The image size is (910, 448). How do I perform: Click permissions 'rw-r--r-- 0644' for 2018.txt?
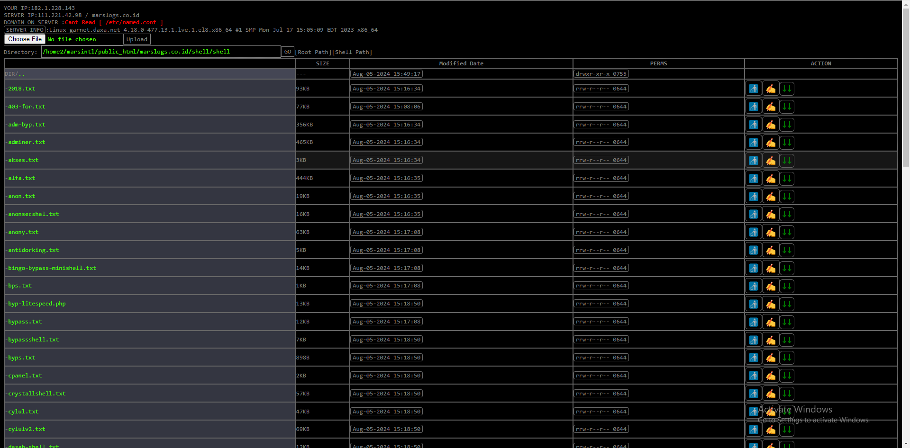click(601, 89)
